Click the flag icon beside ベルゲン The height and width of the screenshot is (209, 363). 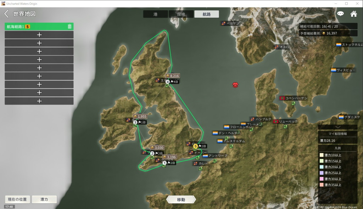point(223,23)
